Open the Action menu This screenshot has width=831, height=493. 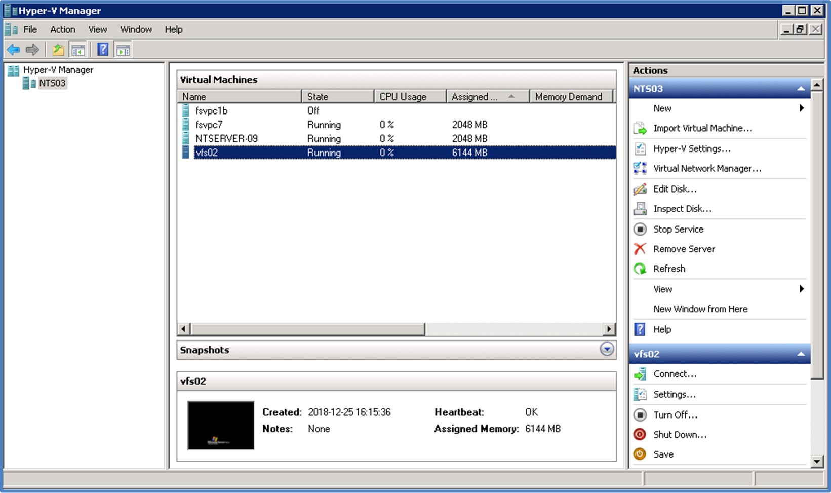click(62, 29)
